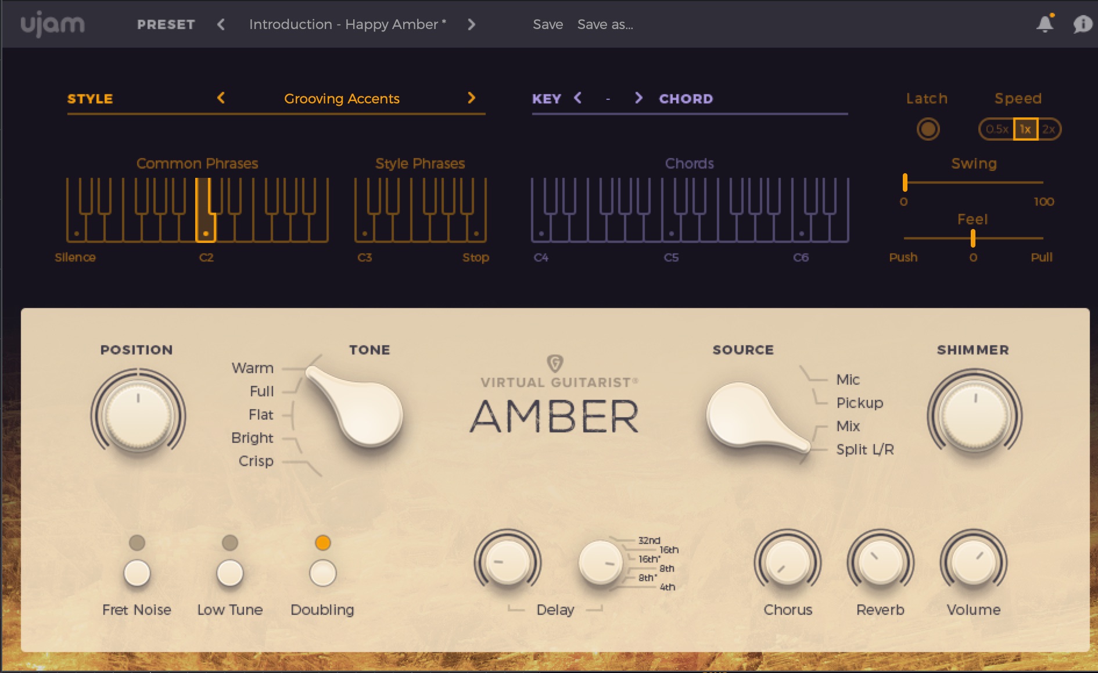Select the next Style with the right arrow
Viewport: 1098px width, 673px height.
click(472, 98)
